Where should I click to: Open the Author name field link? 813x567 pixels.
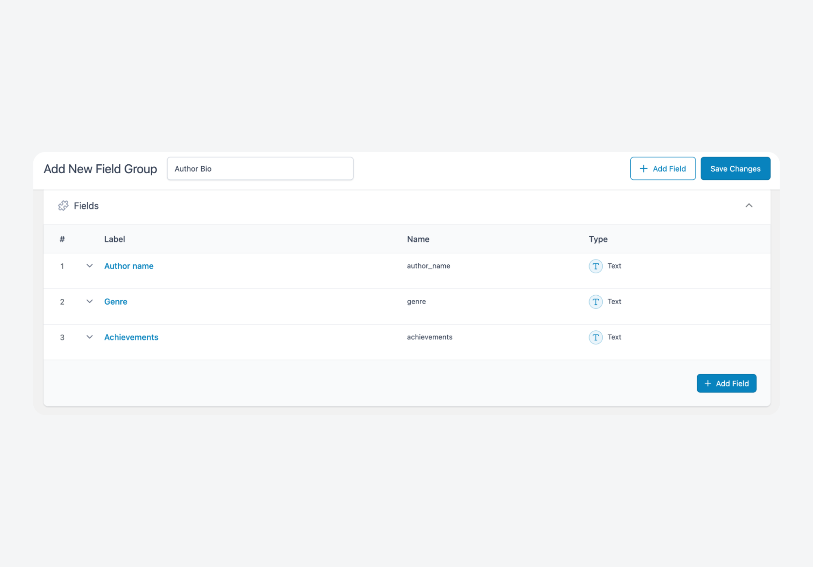coord(129,266)
